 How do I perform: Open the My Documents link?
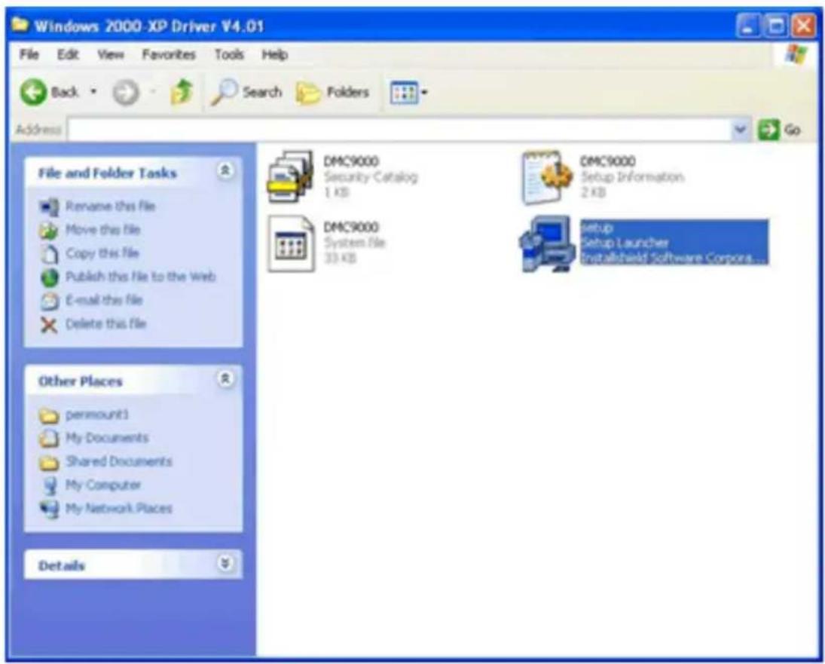[107, 439]
